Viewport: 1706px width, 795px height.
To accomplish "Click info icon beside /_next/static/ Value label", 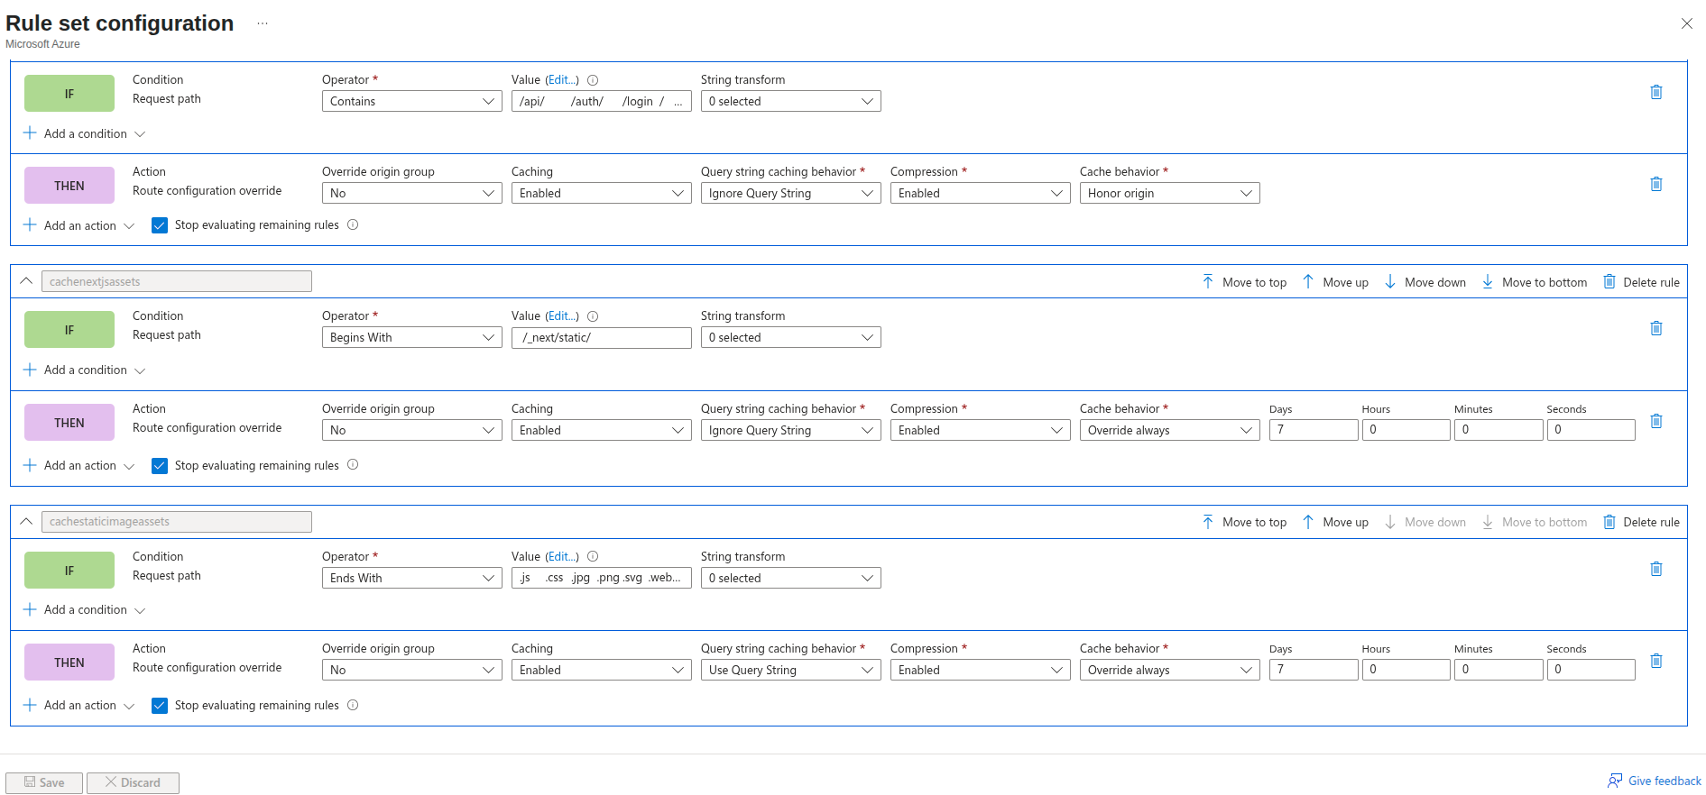I will coord(593,316).
